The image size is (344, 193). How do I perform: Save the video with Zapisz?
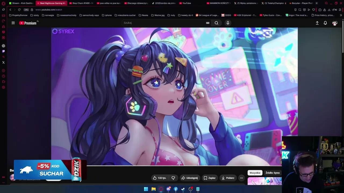coord(210,178)
